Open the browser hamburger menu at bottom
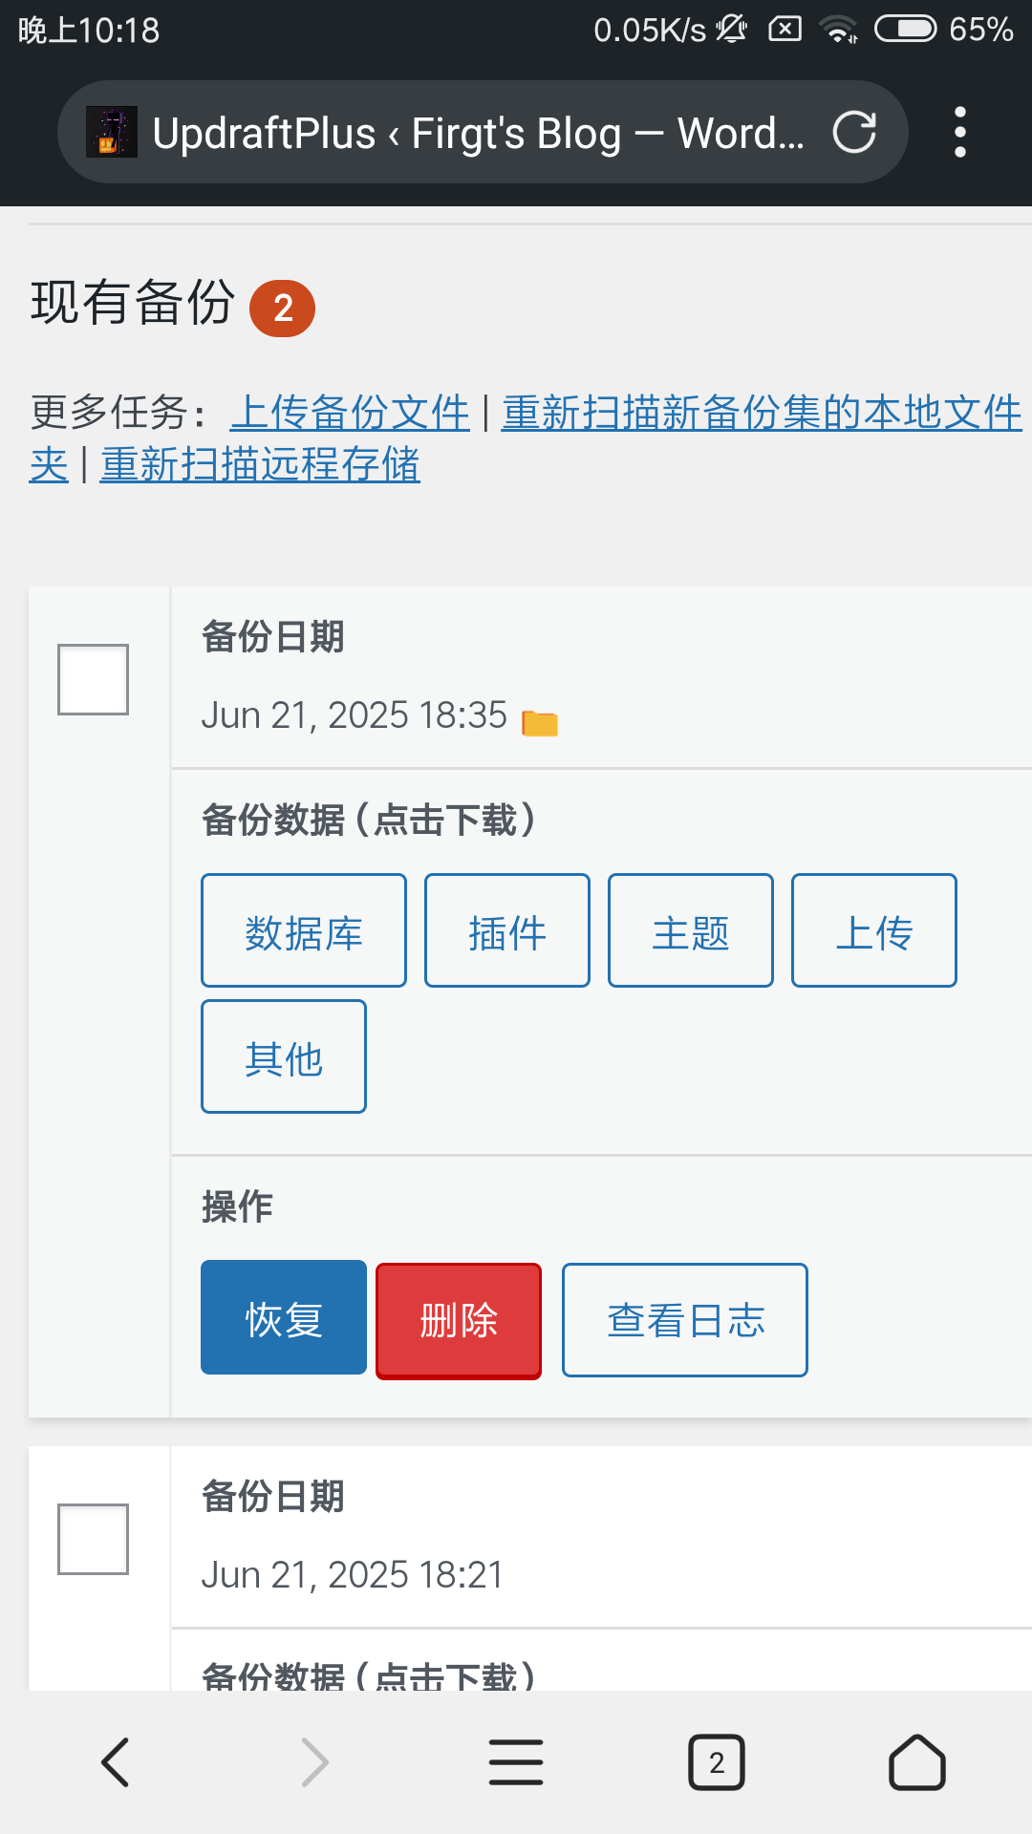This screenshot has width=1032, height=1834. 516,1762
